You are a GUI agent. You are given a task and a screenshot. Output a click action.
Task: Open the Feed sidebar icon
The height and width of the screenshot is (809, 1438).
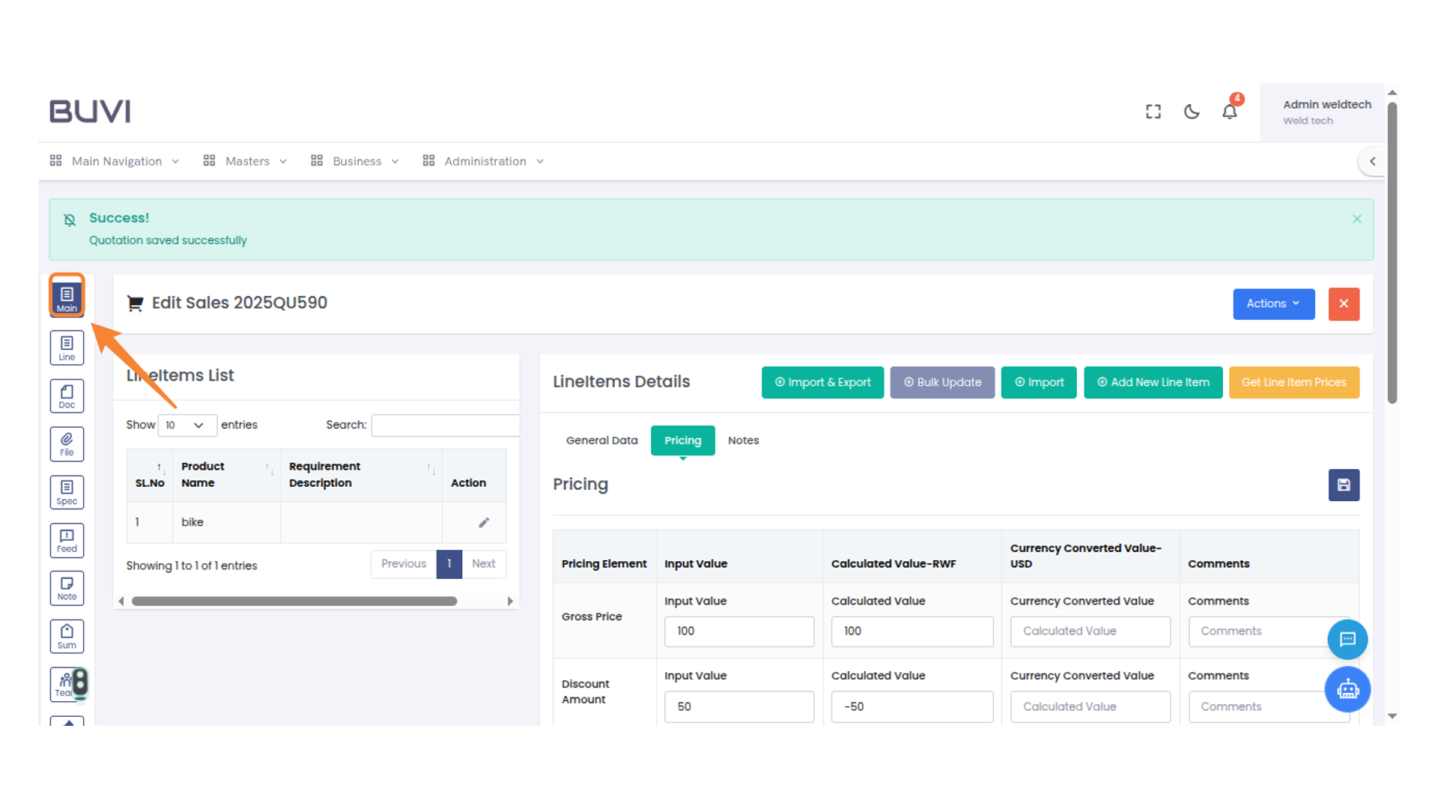coord(67,540)
